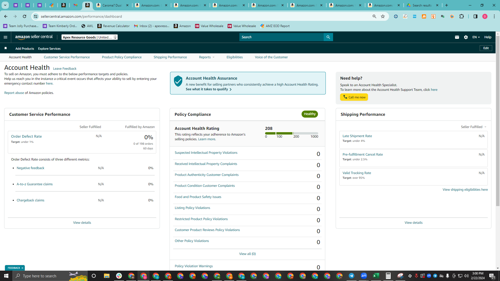Click View all (0) policy link
This screenshot has height=281, width=500.
click(x=247, y=254)
